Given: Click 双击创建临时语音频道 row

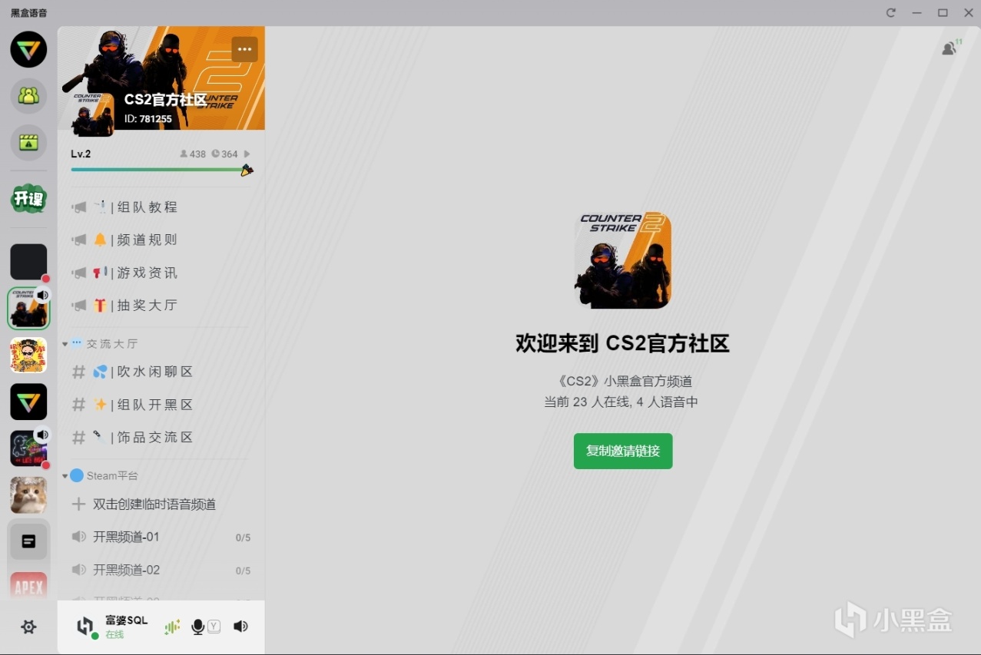Looking at the screenshot, I should coord(161,504).
